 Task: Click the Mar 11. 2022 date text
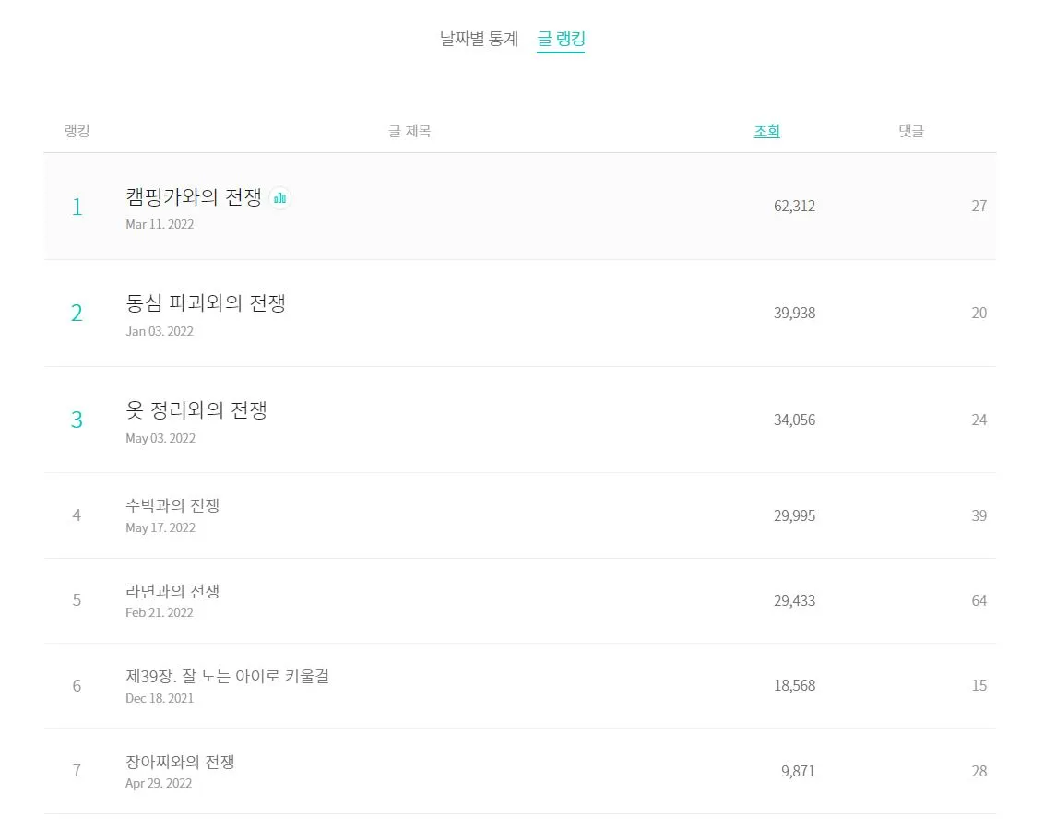[x=160, y=224]
